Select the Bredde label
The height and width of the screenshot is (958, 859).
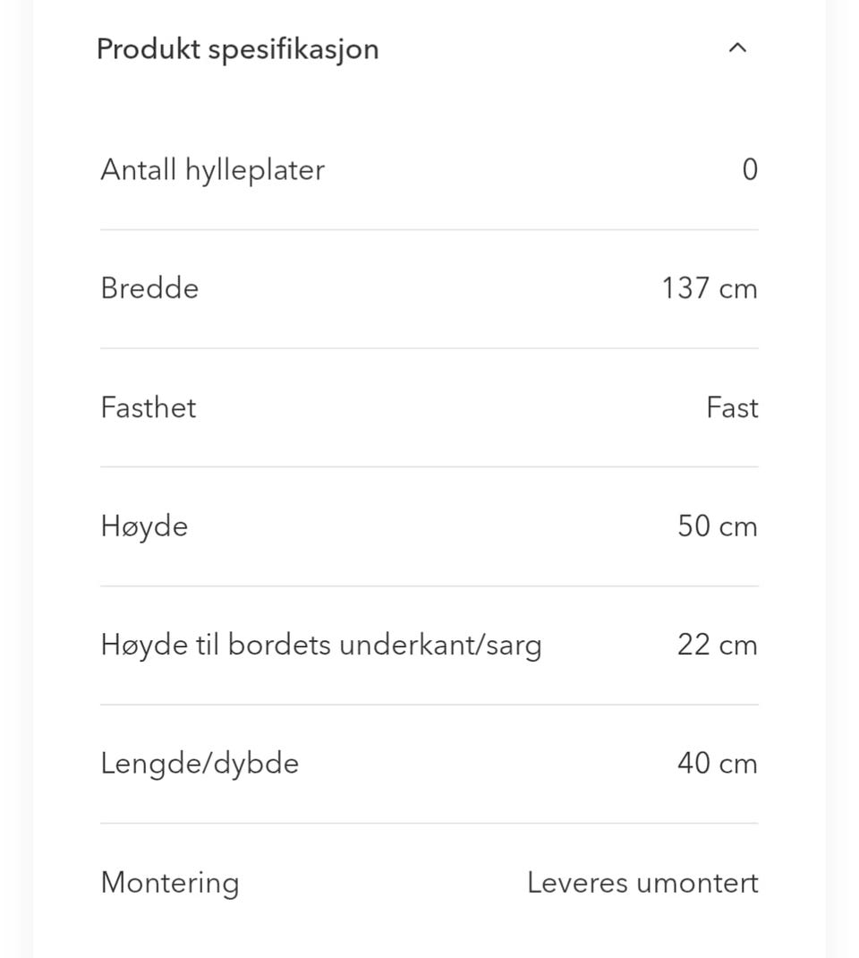pyautogui.click(x=149, y=288)
